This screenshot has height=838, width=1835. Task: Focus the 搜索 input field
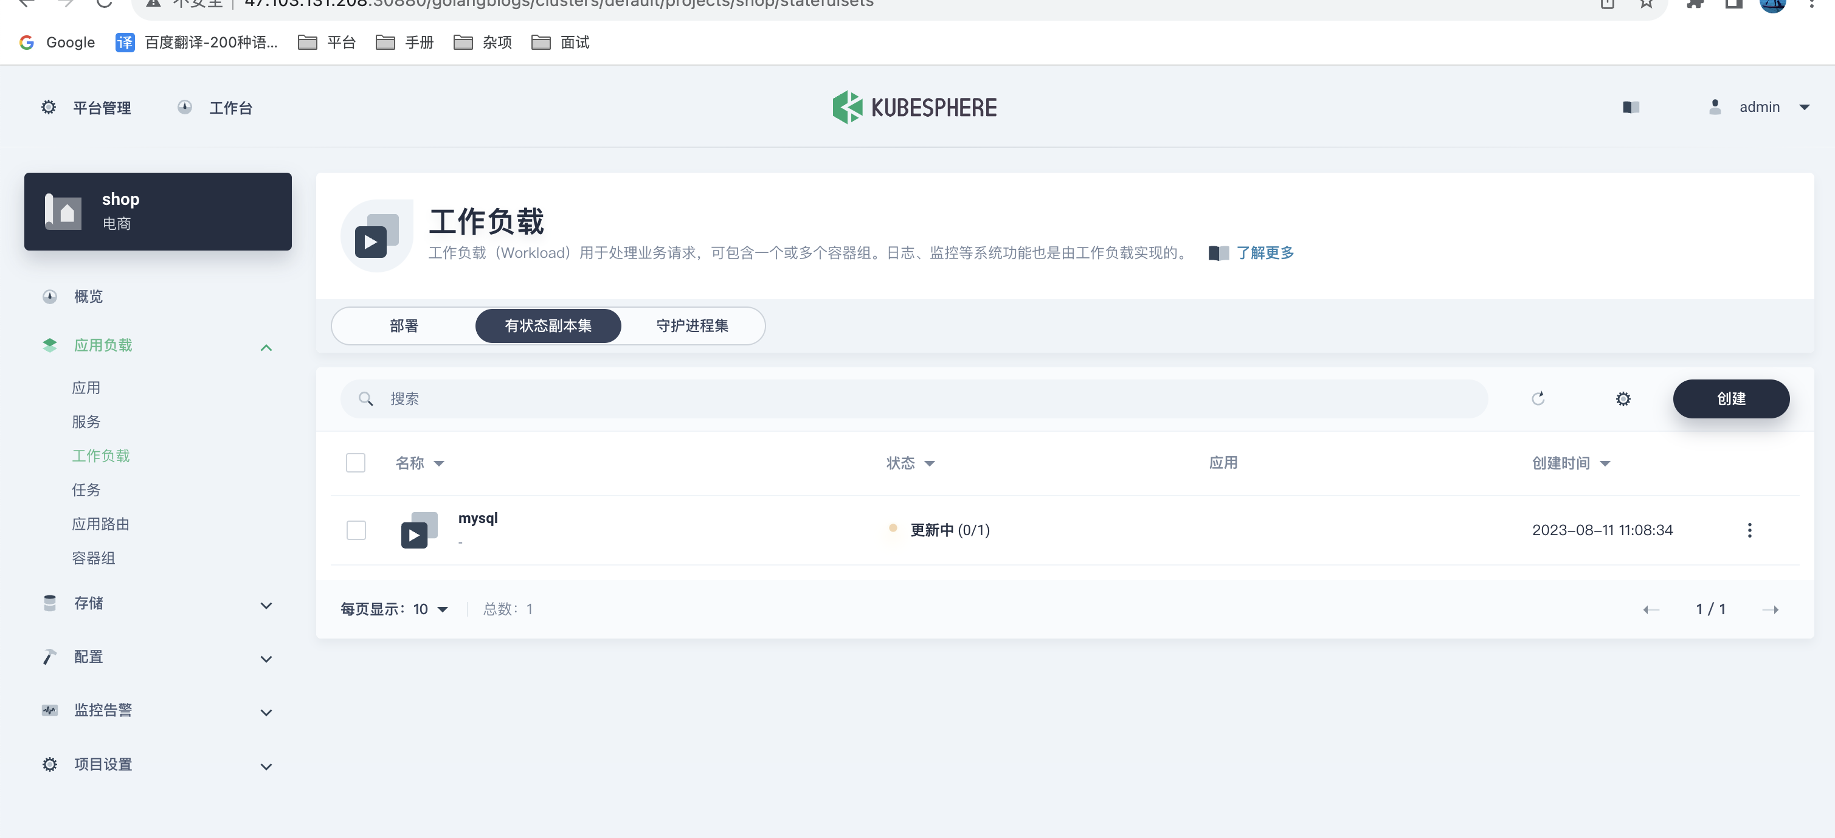[x=914, y=398]
